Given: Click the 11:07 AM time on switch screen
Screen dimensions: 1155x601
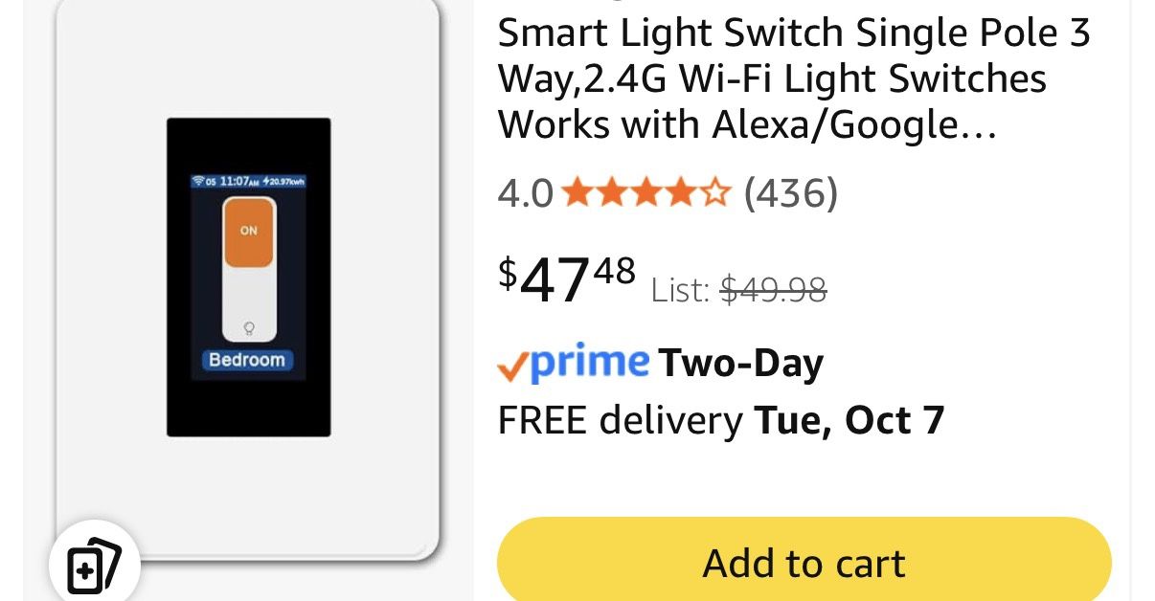Looking at the screenshot, I should [238, 182].
